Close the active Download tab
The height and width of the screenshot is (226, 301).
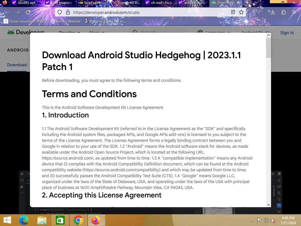[x=238, y=3]
